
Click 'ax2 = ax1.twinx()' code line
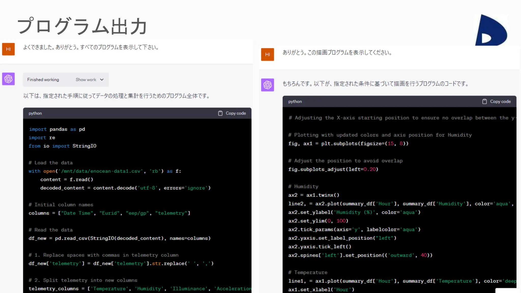coord(313,195)
